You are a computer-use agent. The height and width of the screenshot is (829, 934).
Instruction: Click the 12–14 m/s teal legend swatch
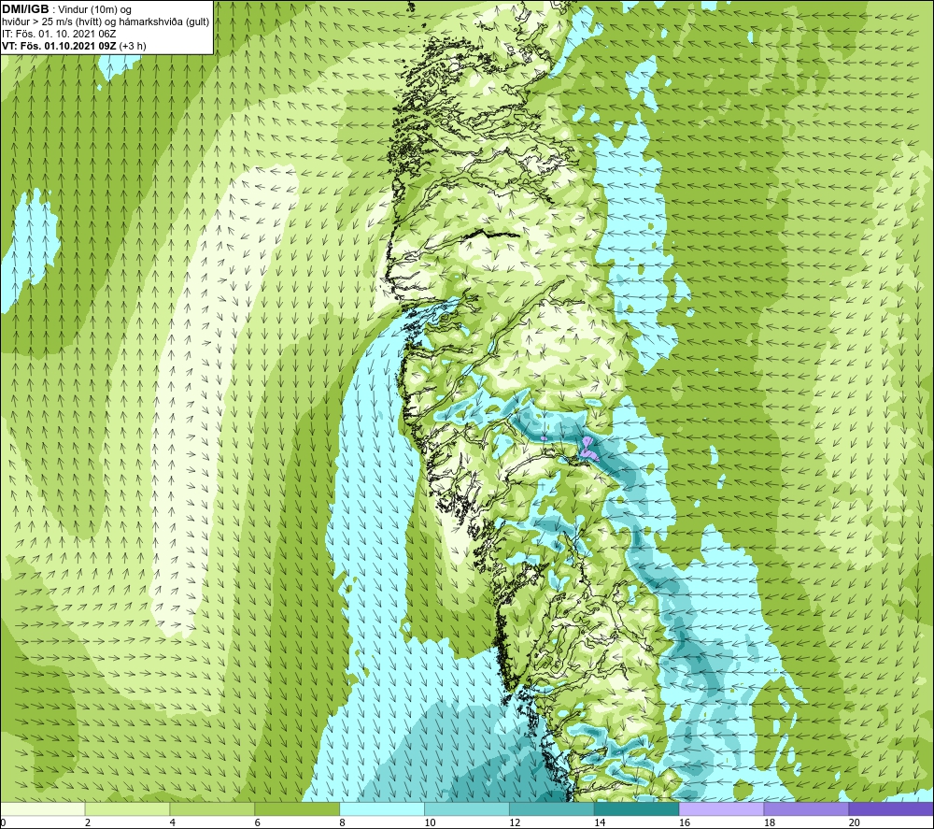(x=552, y=808)
